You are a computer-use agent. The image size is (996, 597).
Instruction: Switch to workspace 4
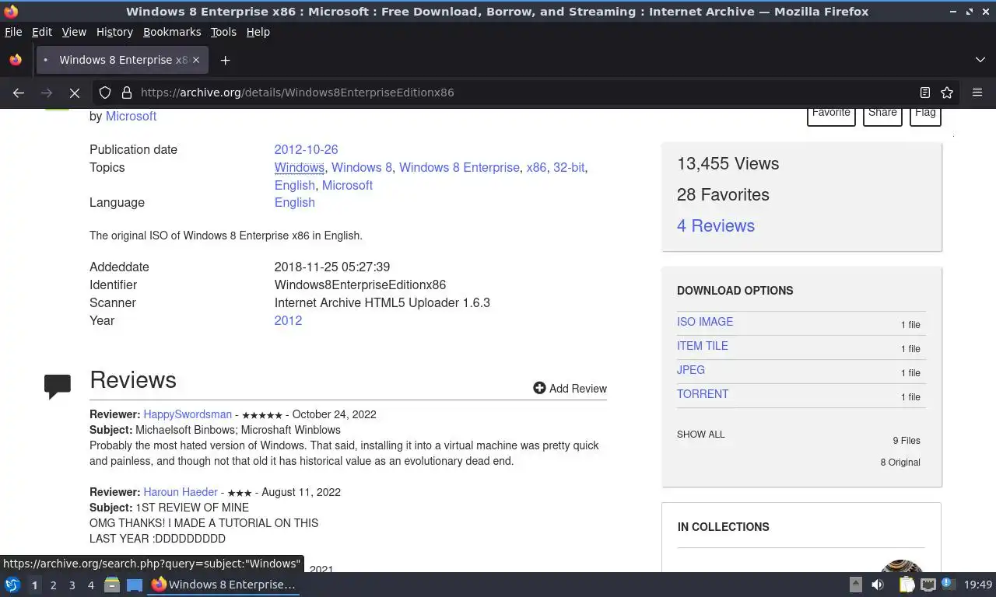point(90,585)
